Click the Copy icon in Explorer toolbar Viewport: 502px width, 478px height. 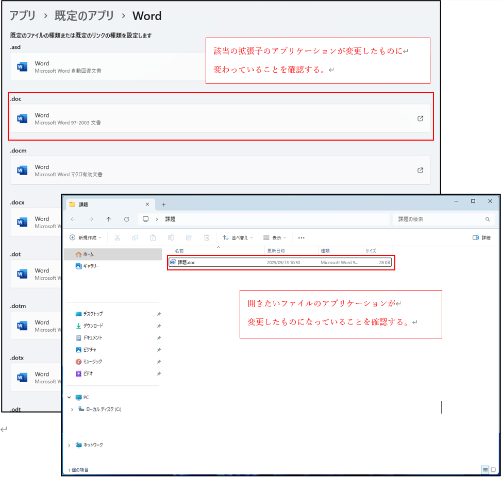(x=135, y=237)
